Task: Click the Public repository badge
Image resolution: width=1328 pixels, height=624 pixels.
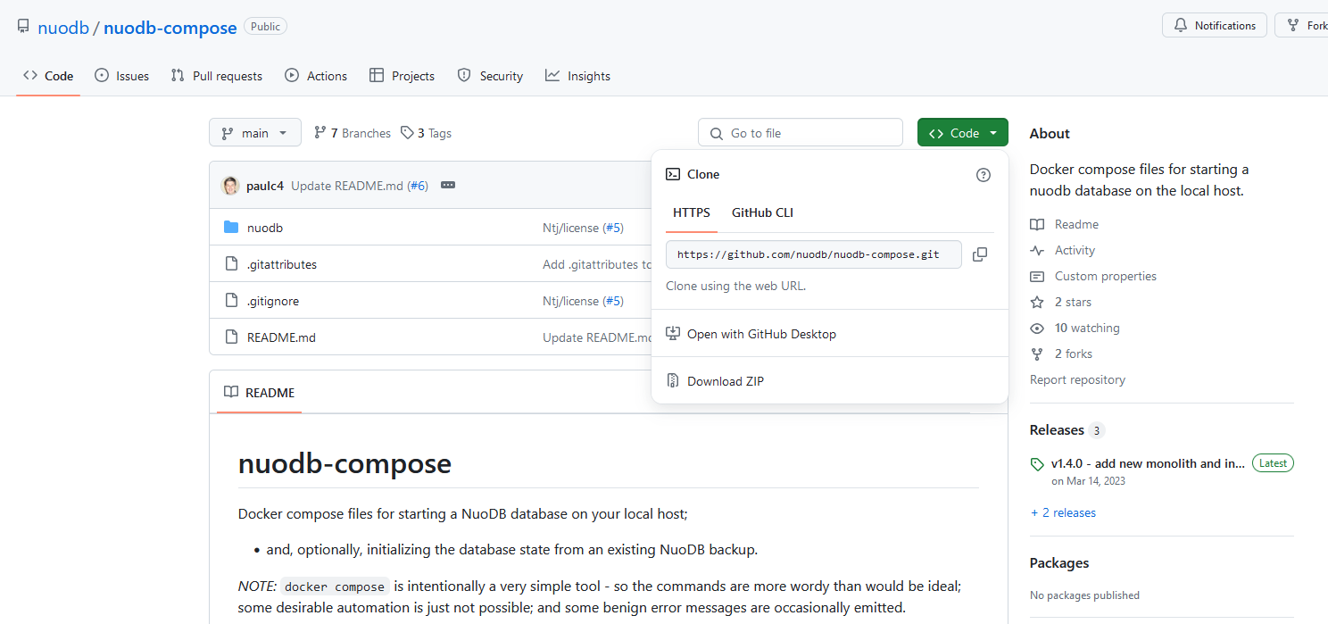Action: [265, 26]
